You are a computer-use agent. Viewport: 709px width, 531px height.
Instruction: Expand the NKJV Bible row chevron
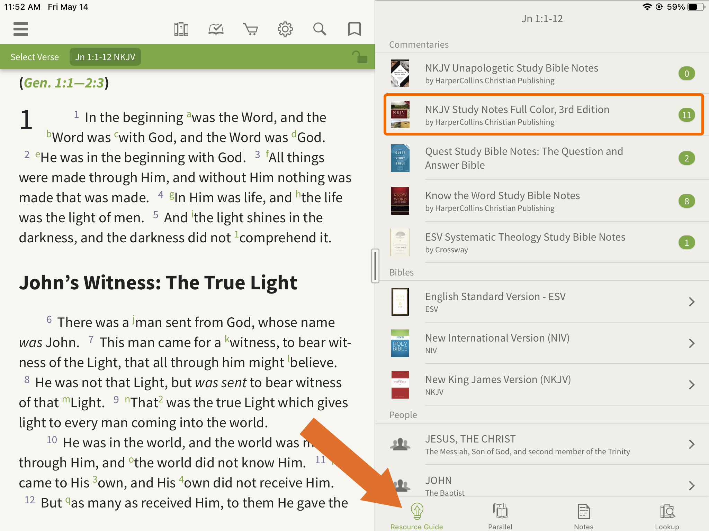pos(691,385)
